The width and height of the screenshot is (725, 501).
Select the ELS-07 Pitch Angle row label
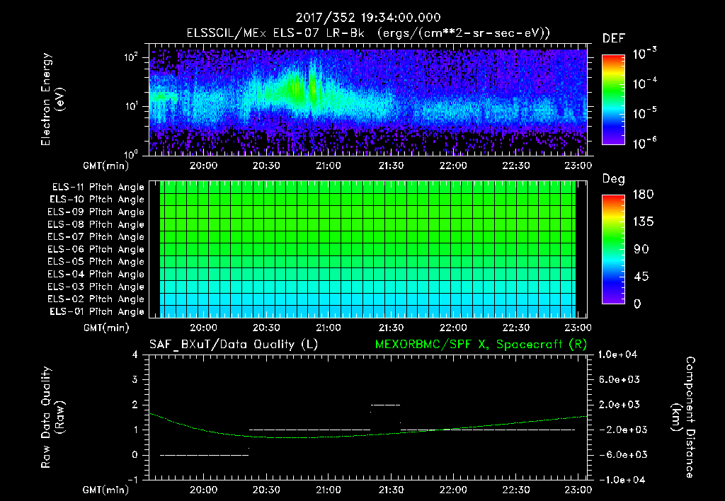[96, 236]
